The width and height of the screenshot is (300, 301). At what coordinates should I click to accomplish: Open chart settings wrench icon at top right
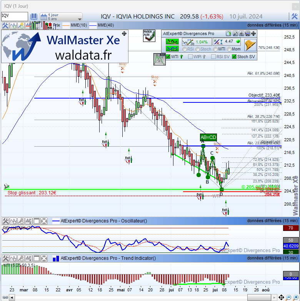(x=295, y=17)
